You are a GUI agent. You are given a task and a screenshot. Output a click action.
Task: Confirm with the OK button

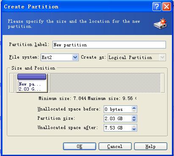(x=80, y=146)
